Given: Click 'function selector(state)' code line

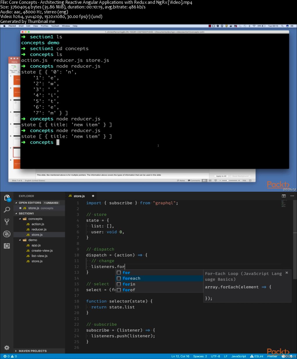Looking at the screenshot, I should pyautogui.click(x=119, y=301).
